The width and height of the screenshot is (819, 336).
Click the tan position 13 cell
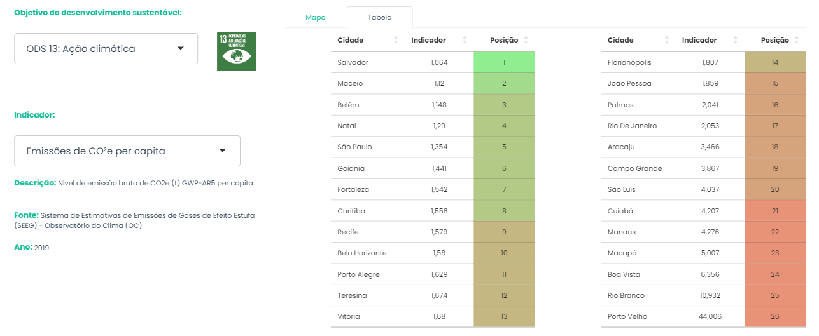tap(504, 317)
